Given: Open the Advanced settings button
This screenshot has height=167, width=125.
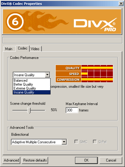Looking at the screenshot, I should (12, 160).
